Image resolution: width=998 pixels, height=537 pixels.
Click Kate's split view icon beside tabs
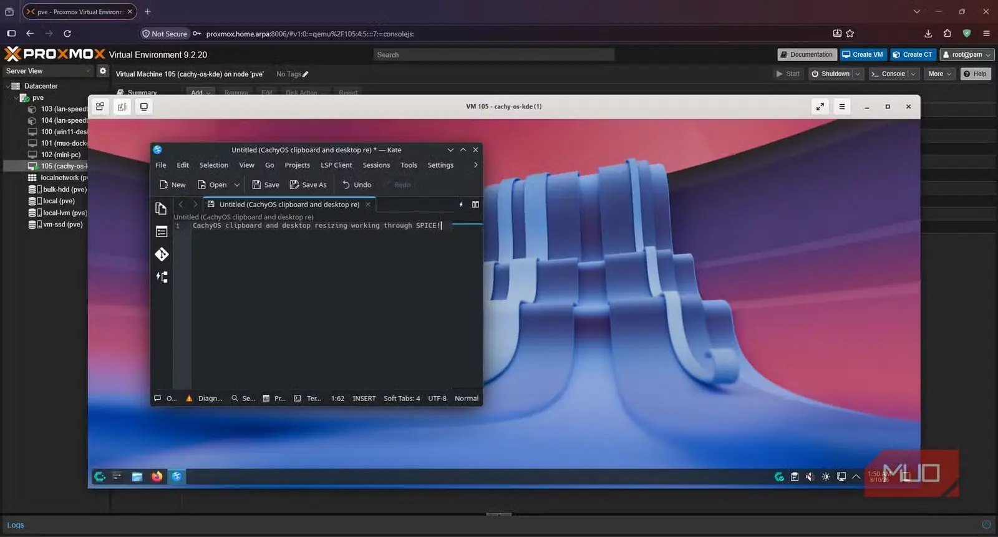(475, 205)
